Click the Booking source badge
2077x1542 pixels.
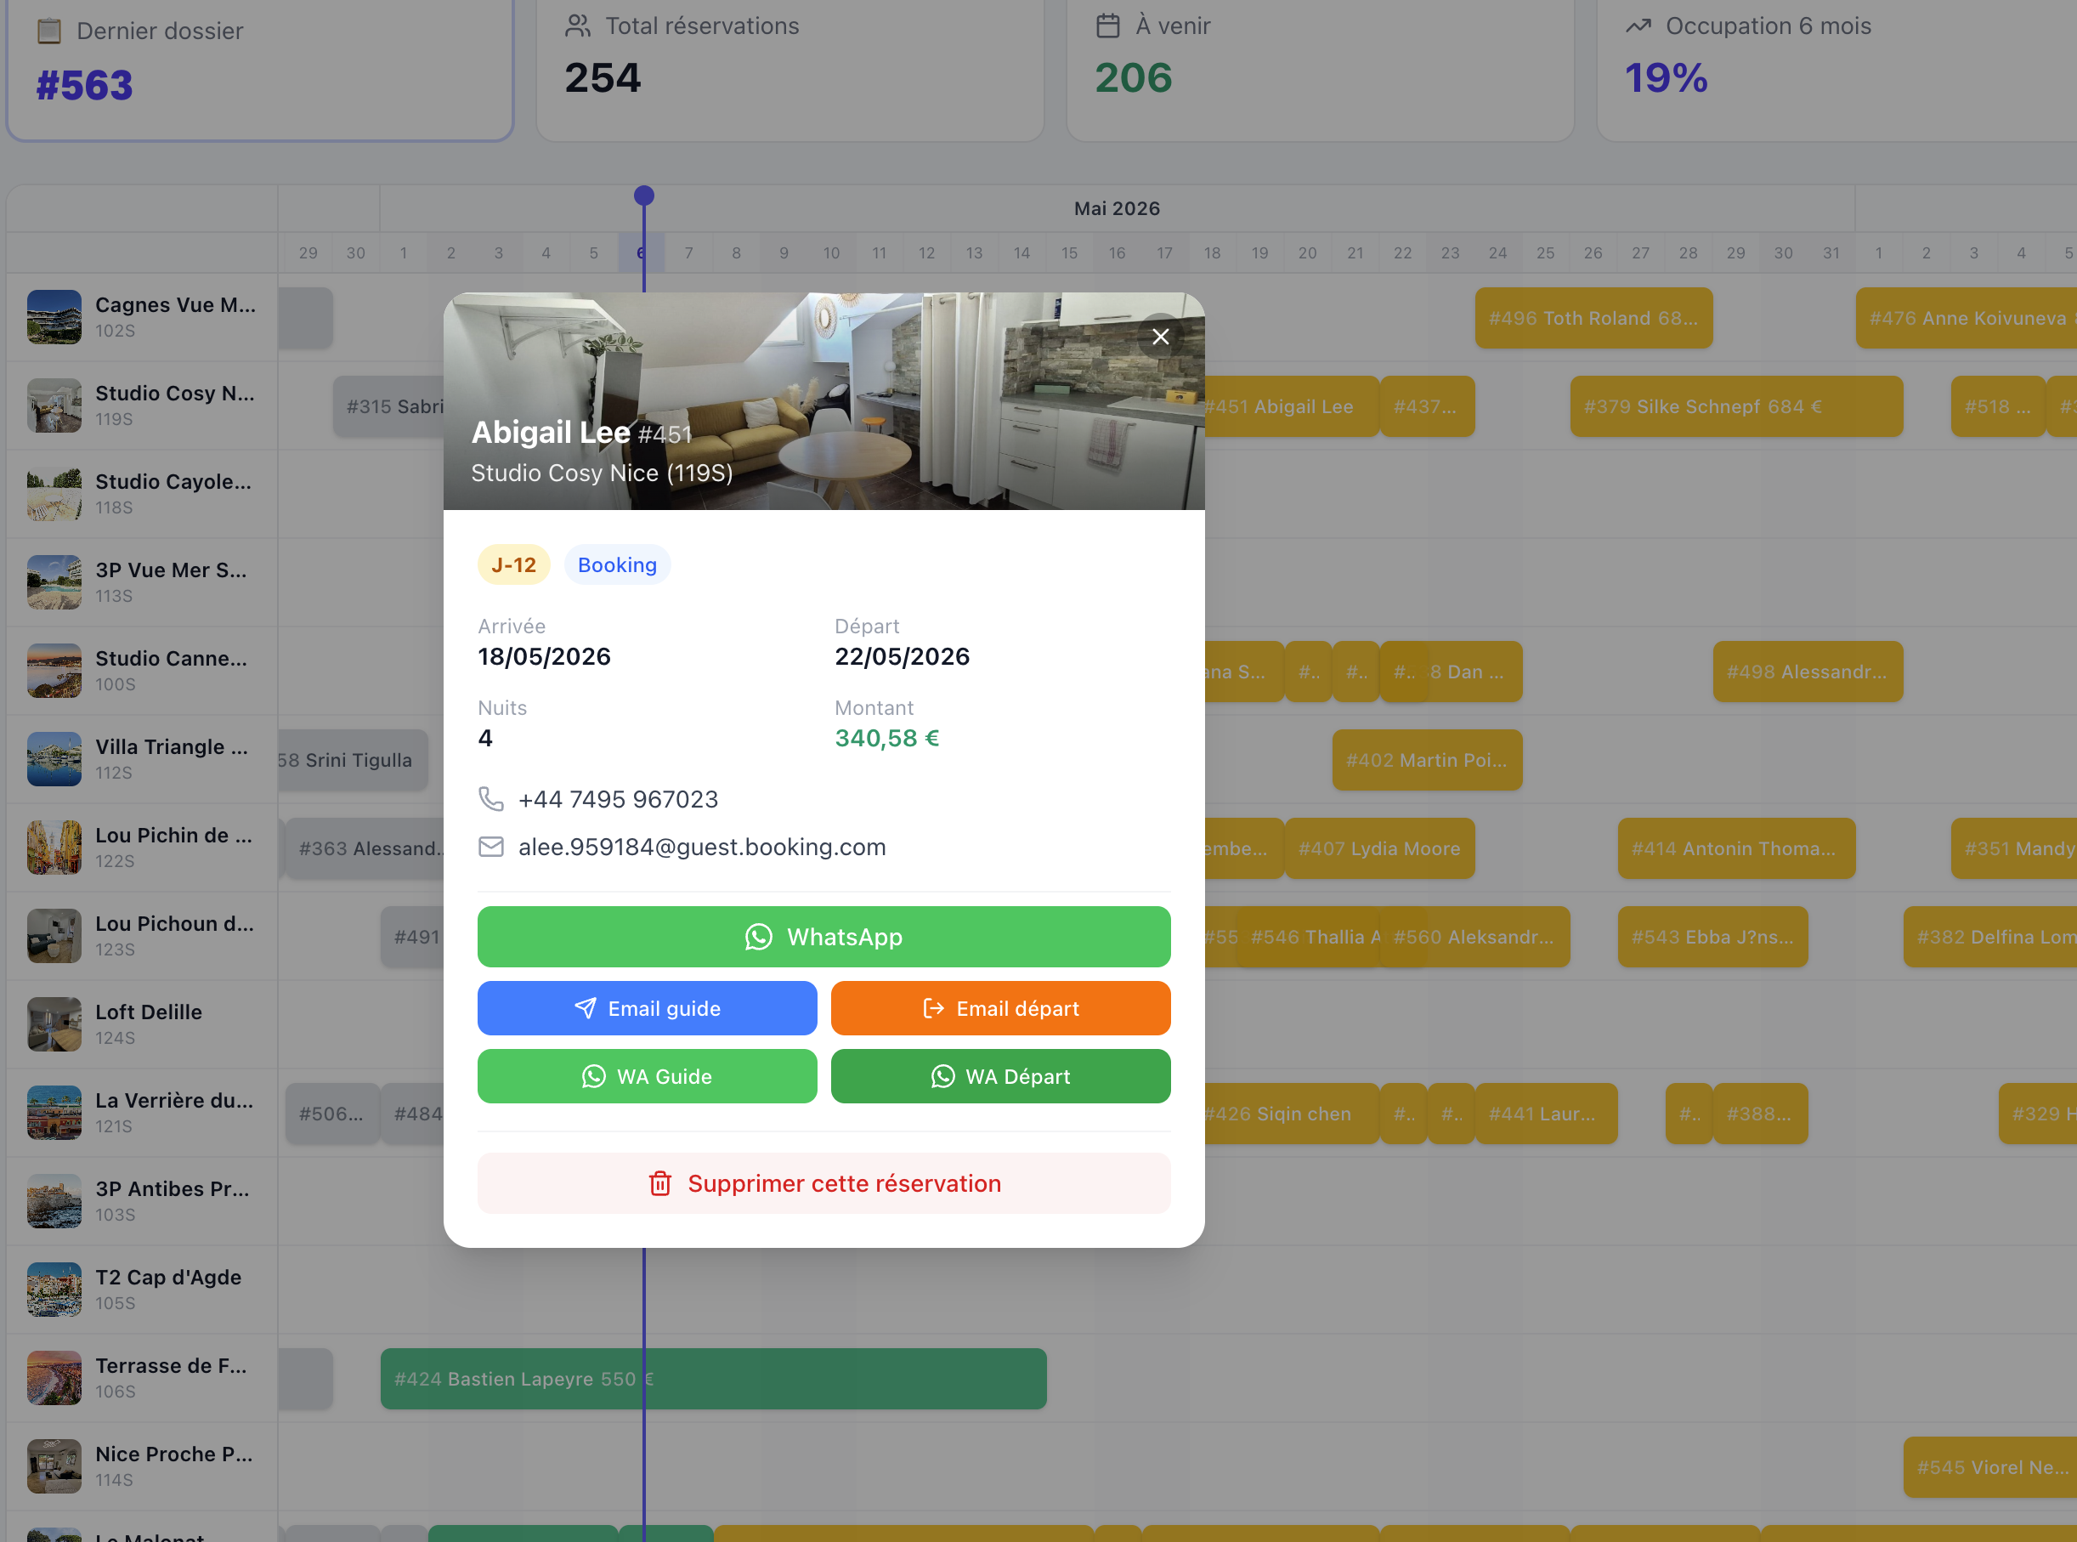(617, 564)
